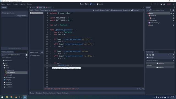Play the project
This screenshot has width=176, height=99.
coord(152,4)
